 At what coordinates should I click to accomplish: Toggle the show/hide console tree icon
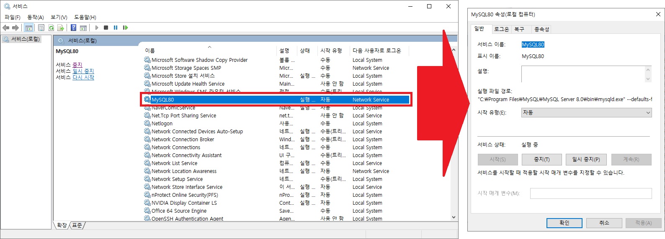(28, 28)
